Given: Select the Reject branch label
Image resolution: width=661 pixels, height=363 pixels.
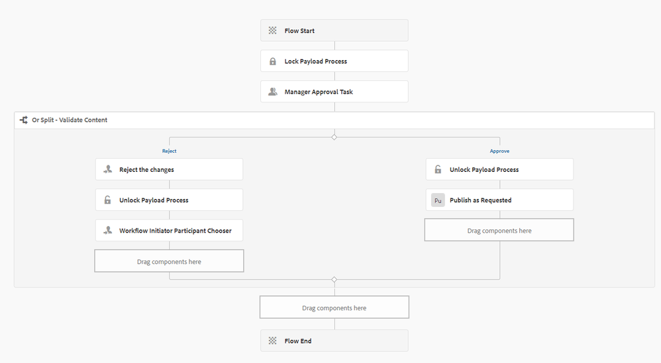Looking at the screenshot, I should point(170,151).
